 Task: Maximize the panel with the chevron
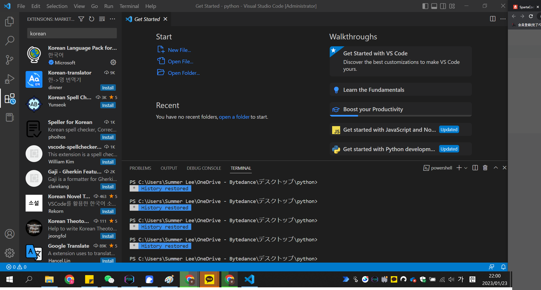point(496,168)
